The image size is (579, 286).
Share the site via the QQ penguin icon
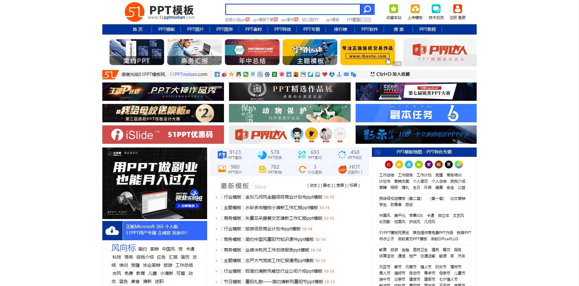238,74
